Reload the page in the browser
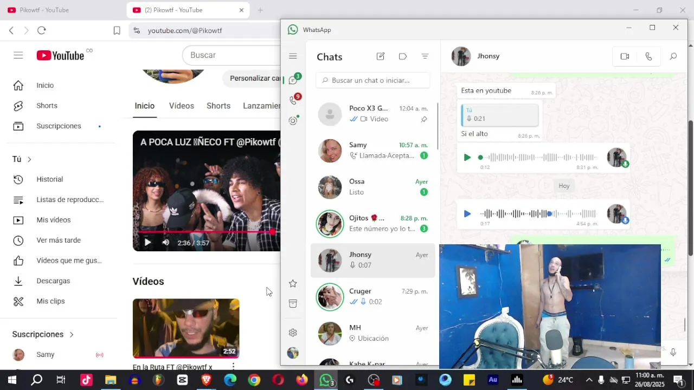 pos(42,31)
